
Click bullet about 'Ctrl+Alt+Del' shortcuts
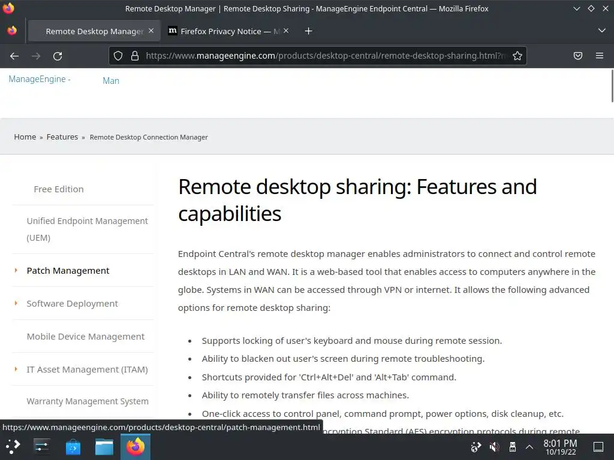pos(329,377)
